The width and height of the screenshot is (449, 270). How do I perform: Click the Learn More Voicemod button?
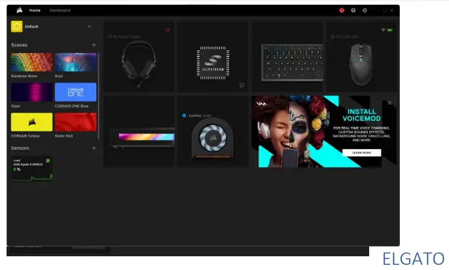click(x=361, y=153)
